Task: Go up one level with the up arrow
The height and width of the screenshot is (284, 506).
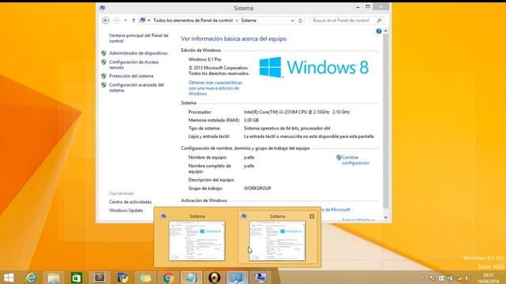Action: coord(134,21)
